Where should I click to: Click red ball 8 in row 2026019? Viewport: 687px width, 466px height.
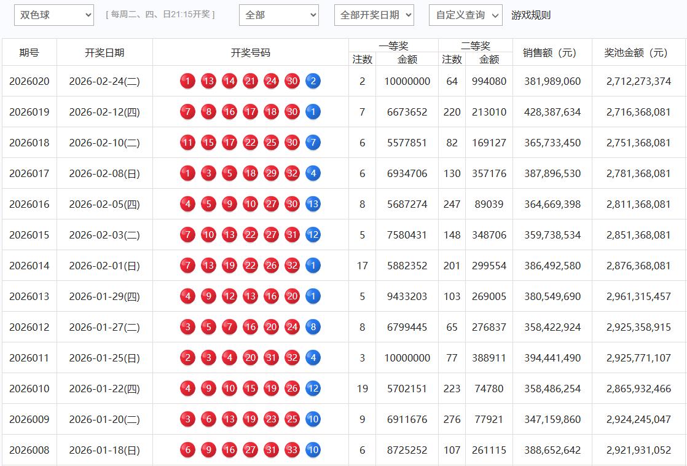click(208, 112)
